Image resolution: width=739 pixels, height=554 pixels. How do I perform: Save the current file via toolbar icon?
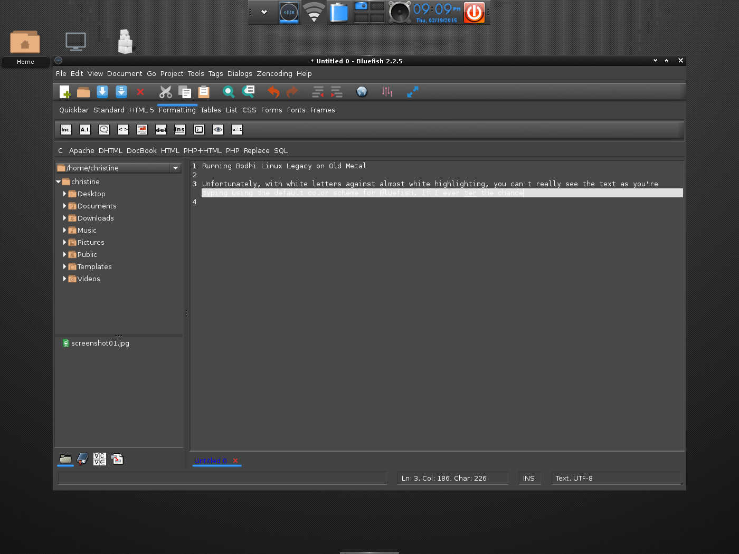pyautogui.click(x=102, y=92)
